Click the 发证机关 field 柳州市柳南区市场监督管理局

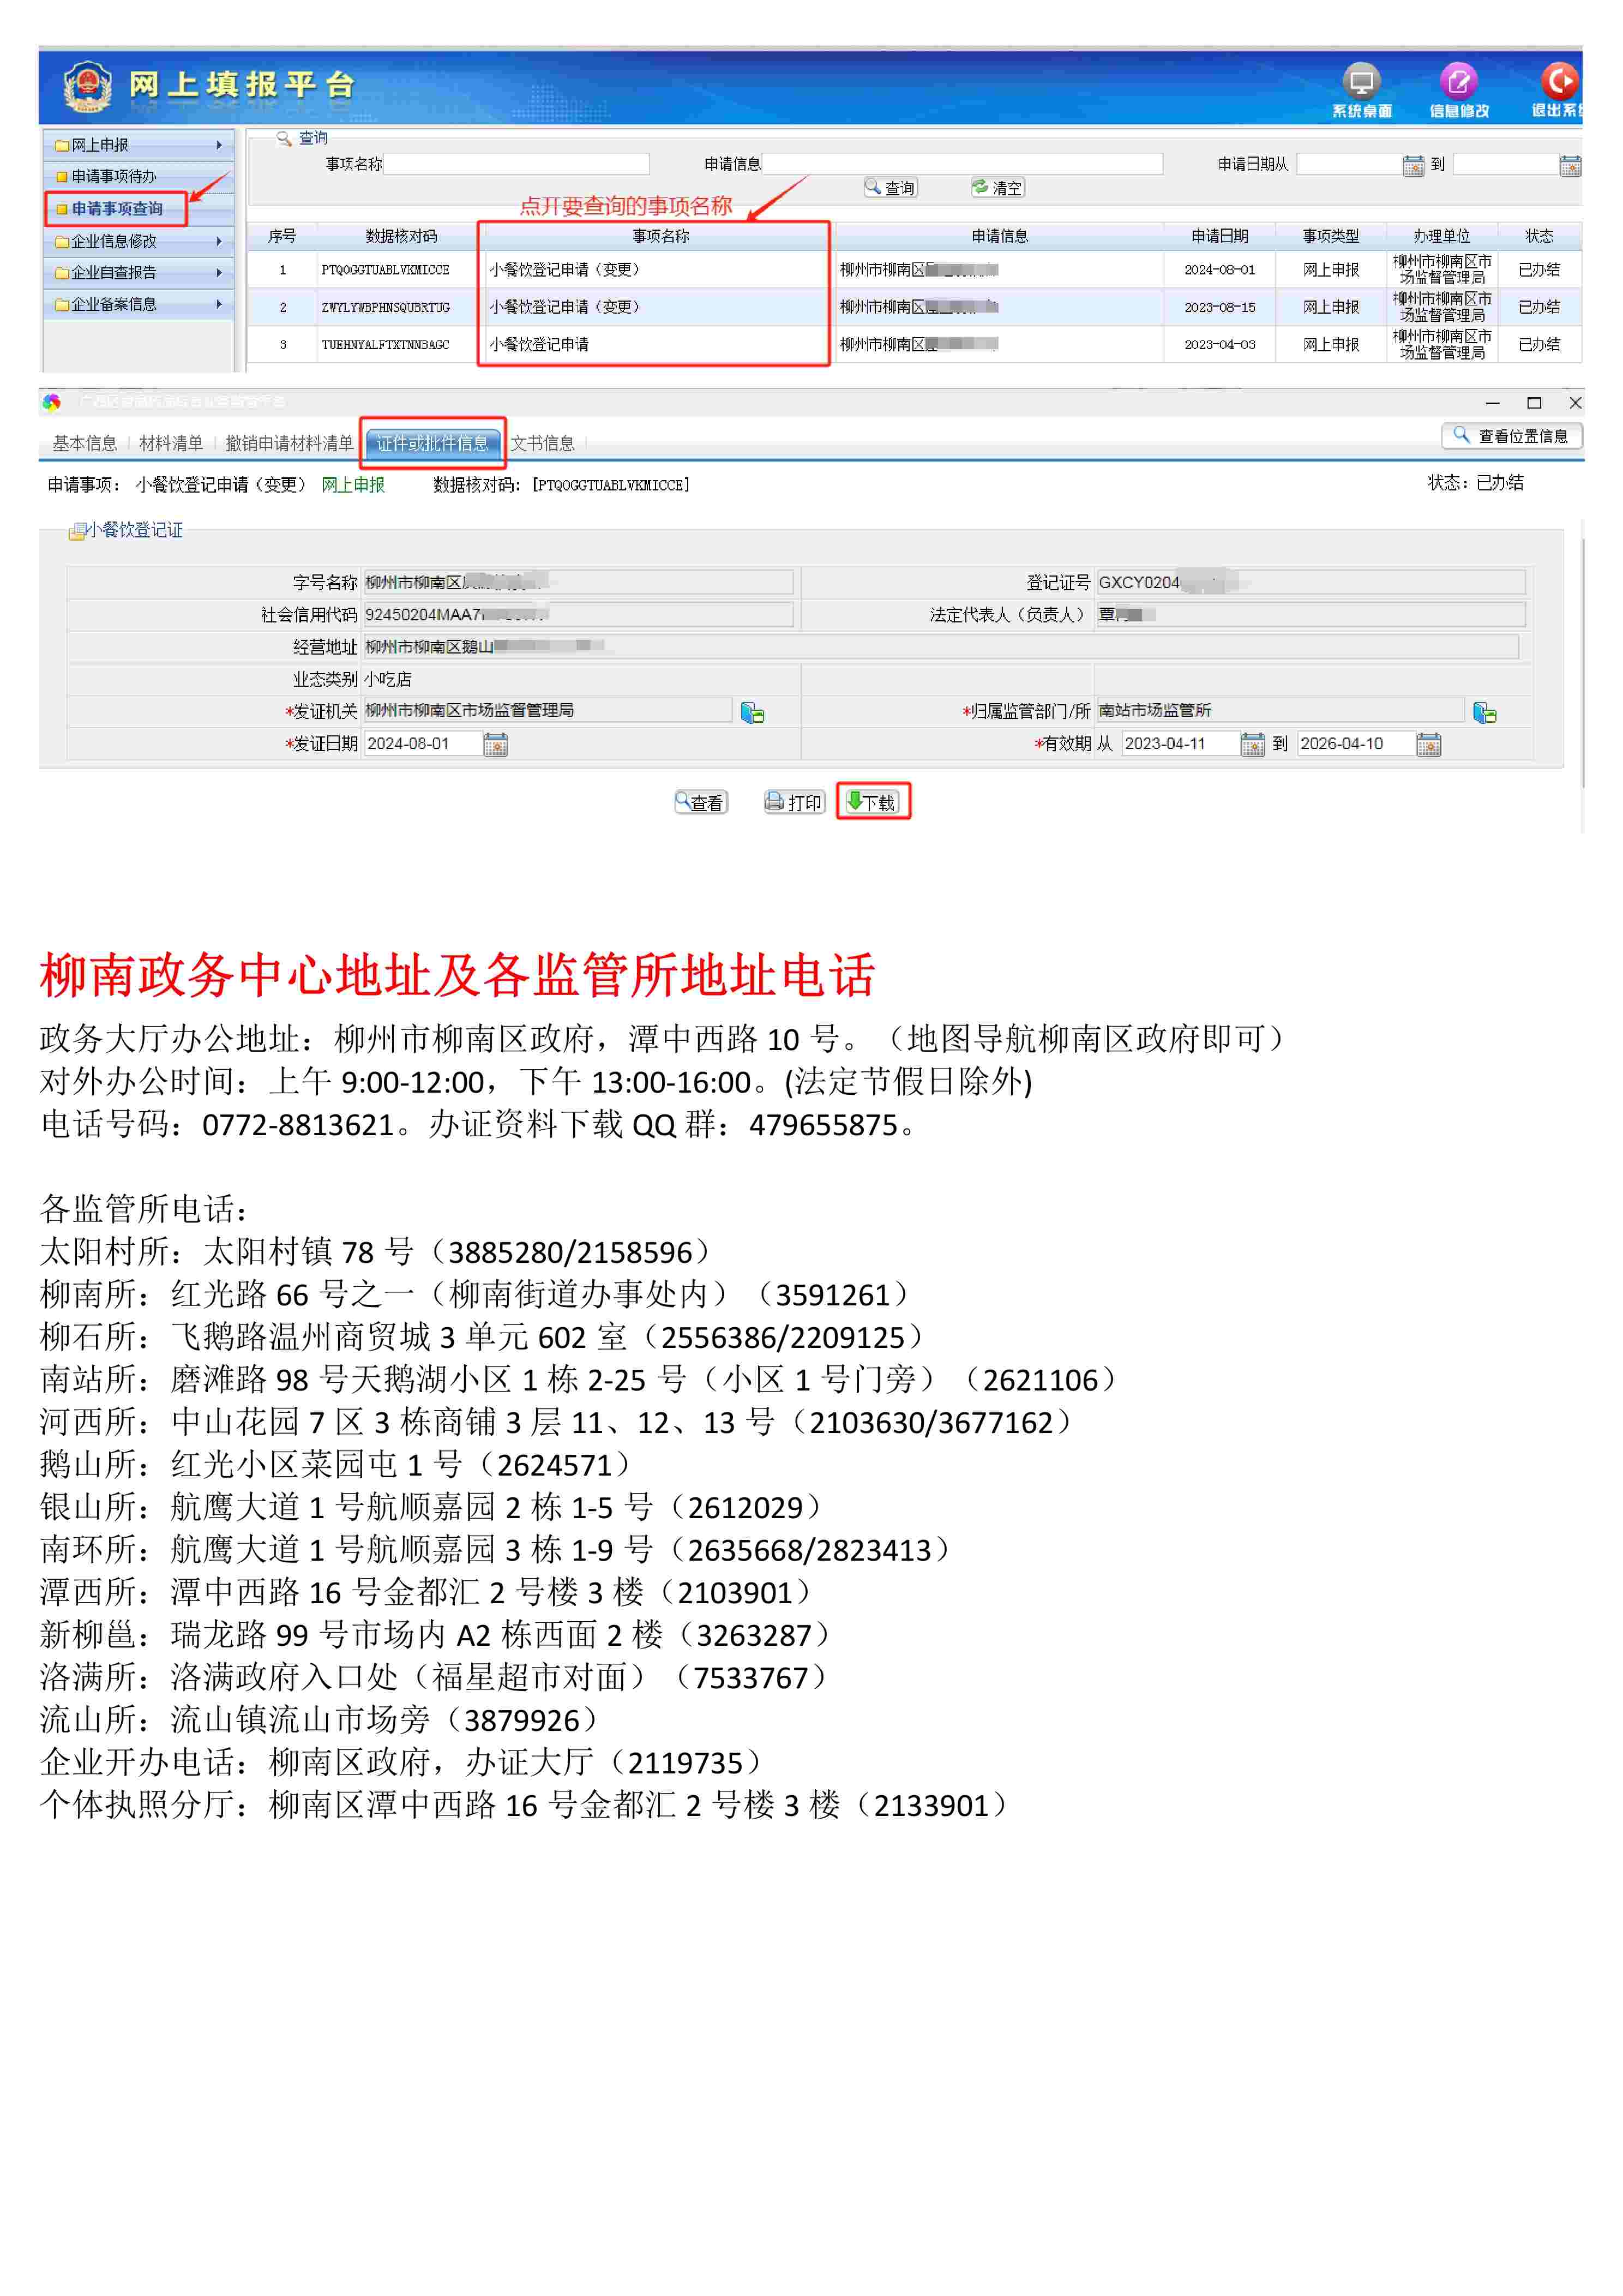pos(548,710)
